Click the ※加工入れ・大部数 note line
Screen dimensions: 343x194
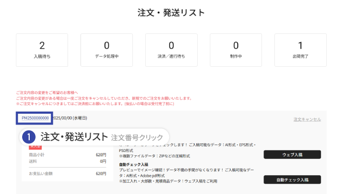coord(168,181)
